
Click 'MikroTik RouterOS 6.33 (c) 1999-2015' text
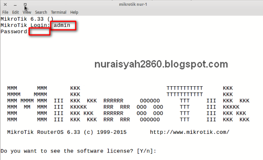pyautogui.click(x=67, y=132)
